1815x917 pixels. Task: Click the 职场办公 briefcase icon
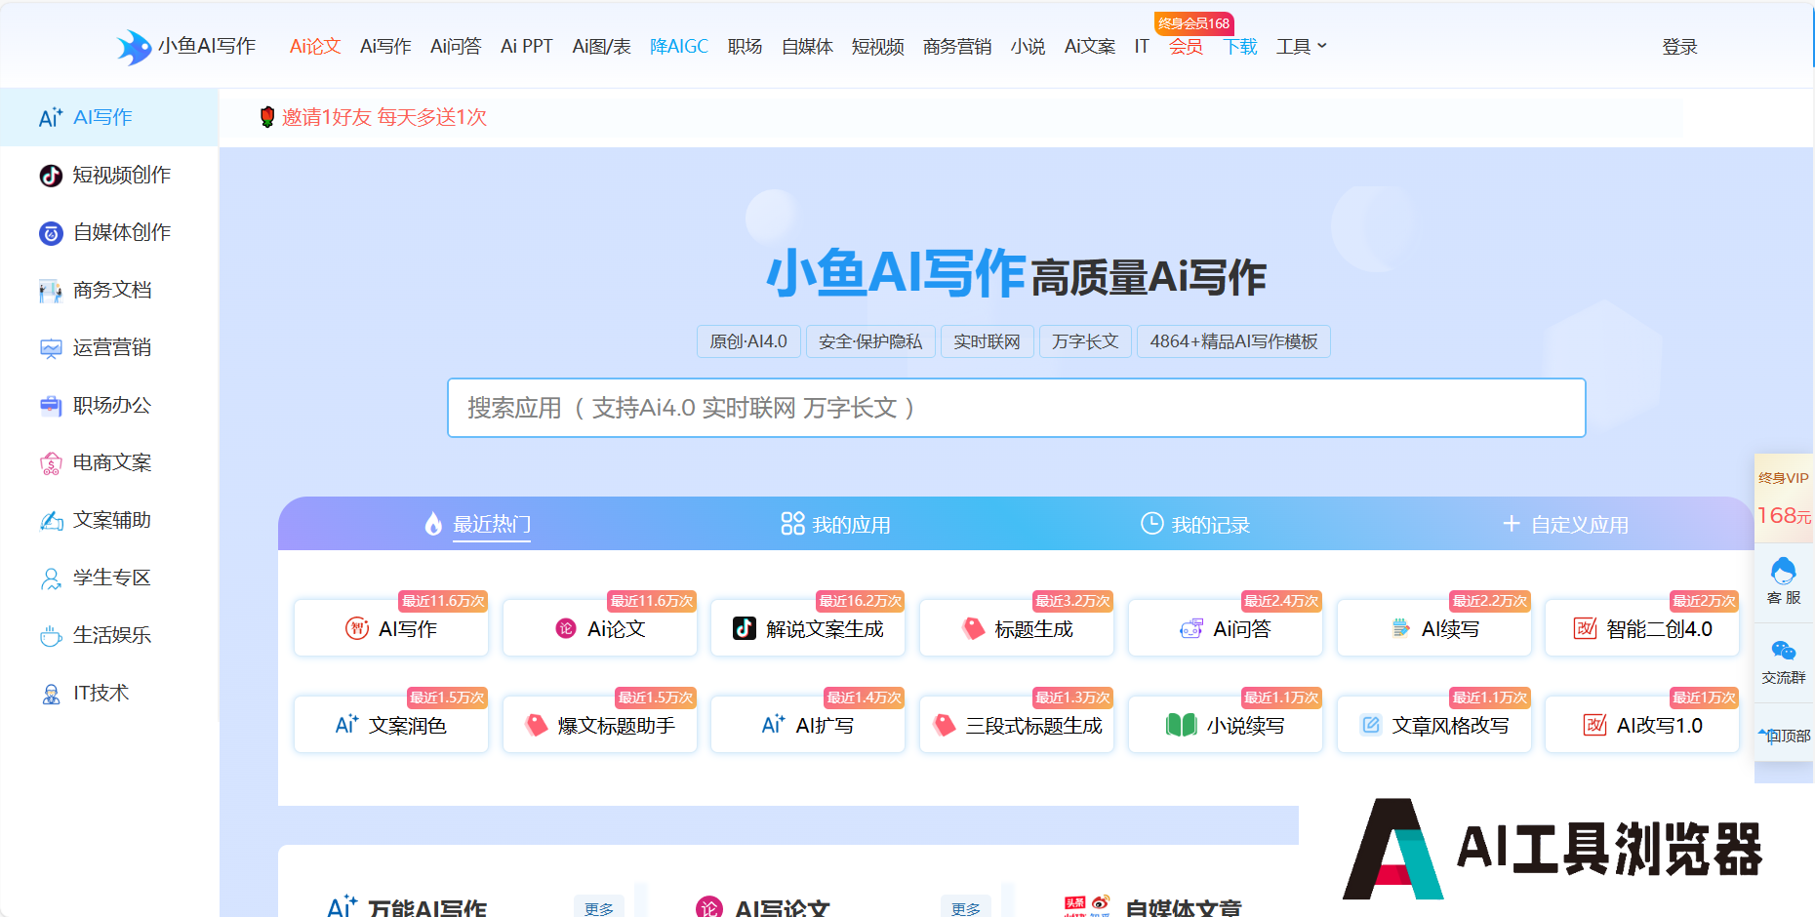(51, 406)
